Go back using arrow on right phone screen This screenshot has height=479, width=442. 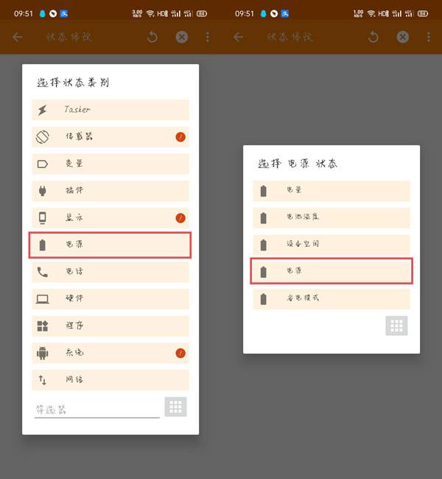point(238,38)
